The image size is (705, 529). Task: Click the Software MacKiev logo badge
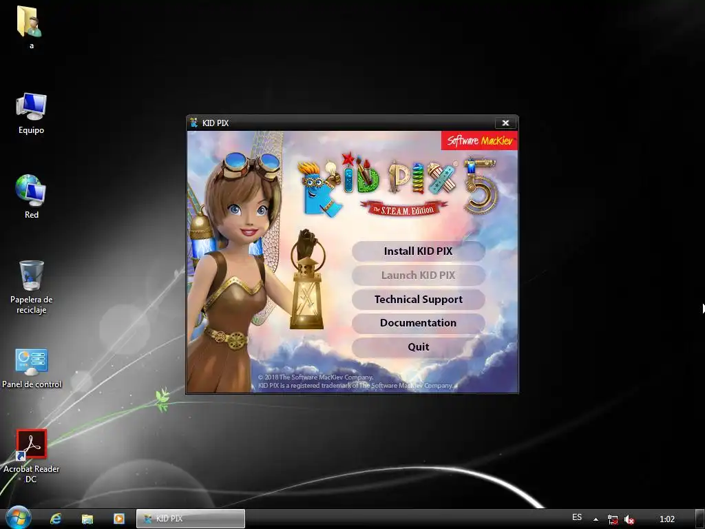[479, 141]
